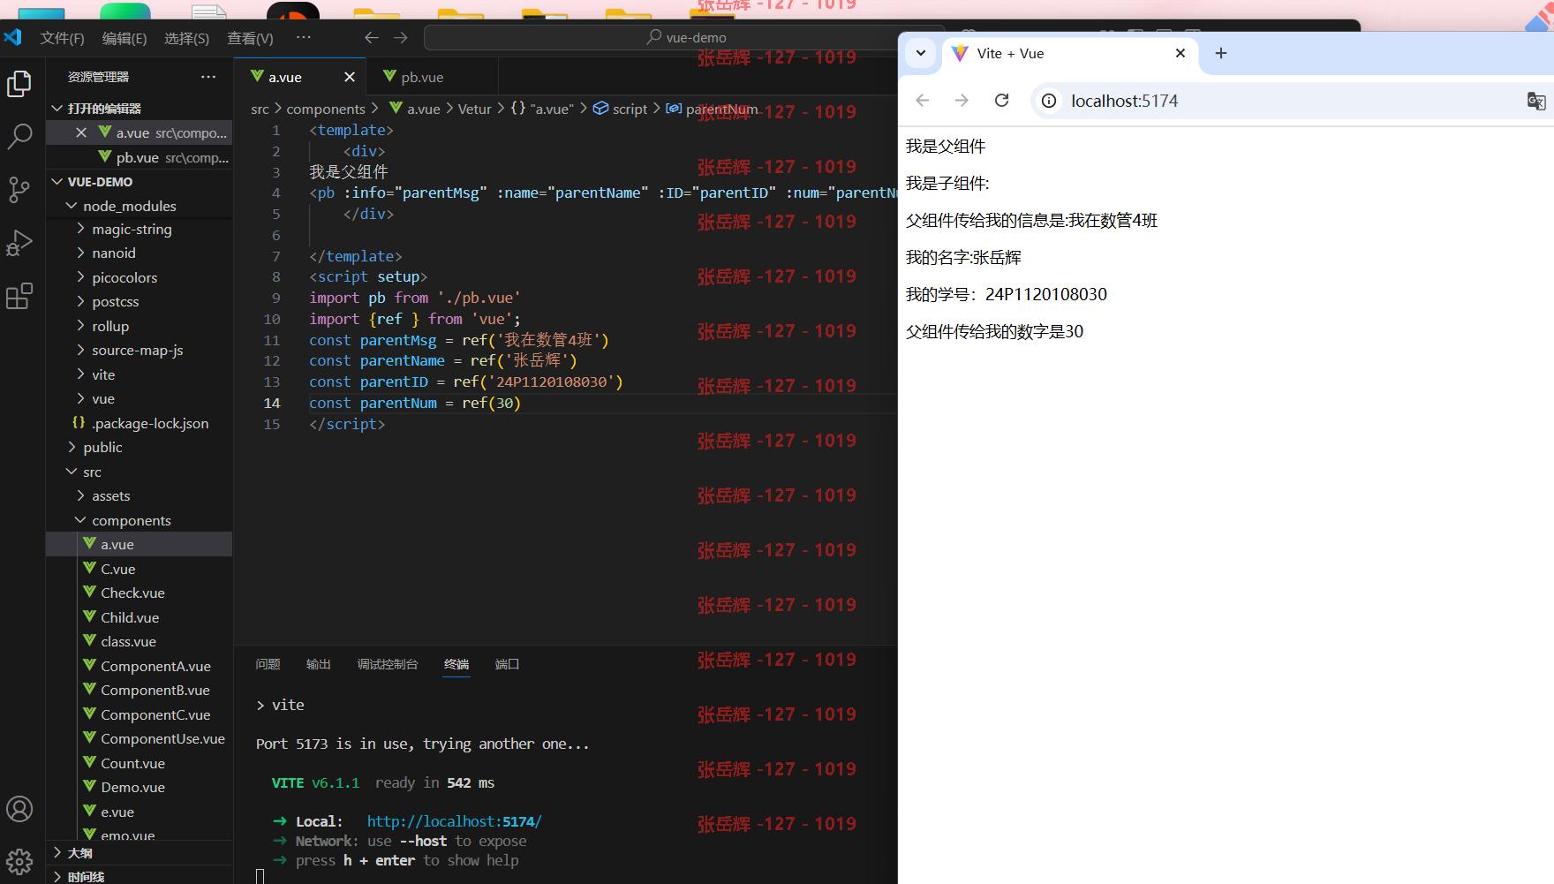Screen dimensions: 1554x884
Task: Collapse the components folder
Action: tap(81, 520)
